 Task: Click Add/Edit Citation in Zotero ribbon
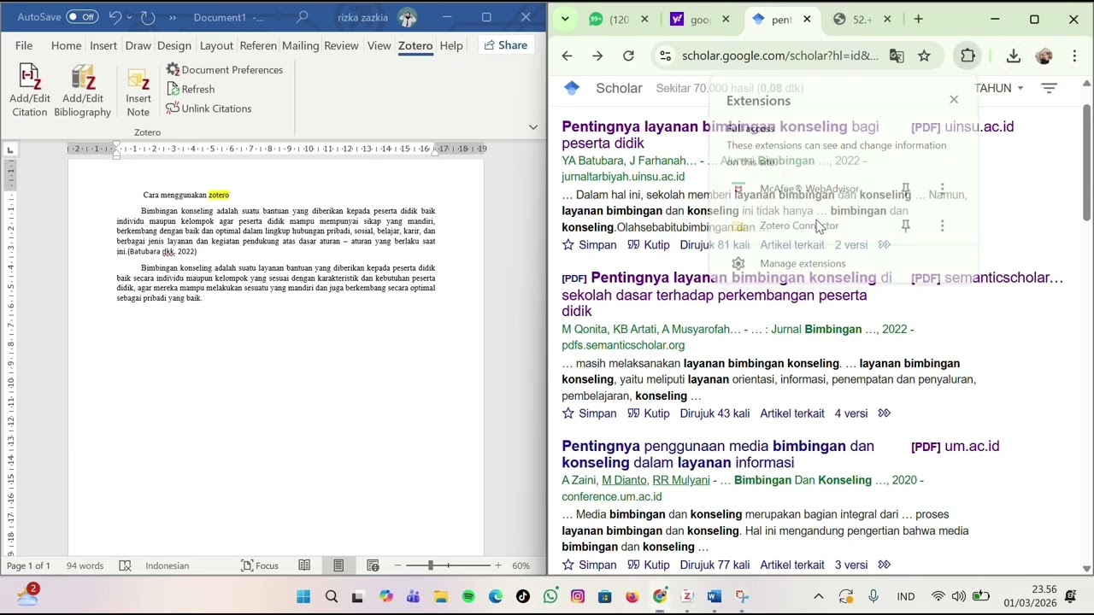pos(30,91)
